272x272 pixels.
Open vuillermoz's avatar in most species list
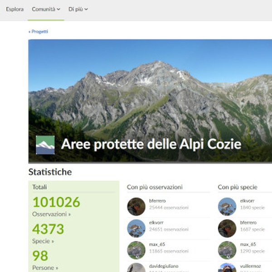[227, 267]
